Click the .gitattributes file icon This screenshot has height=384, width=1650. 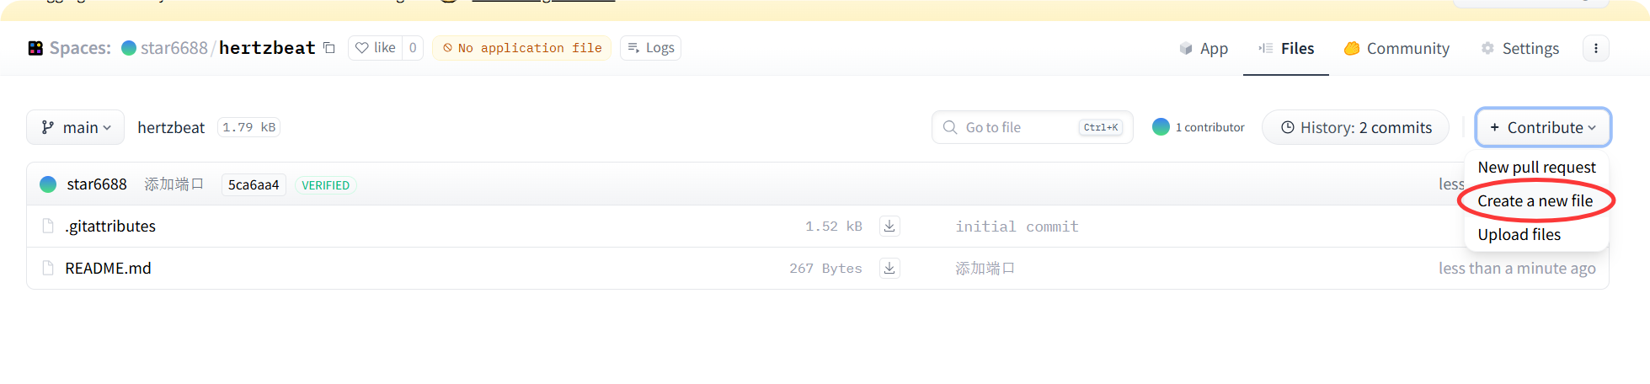49,226
